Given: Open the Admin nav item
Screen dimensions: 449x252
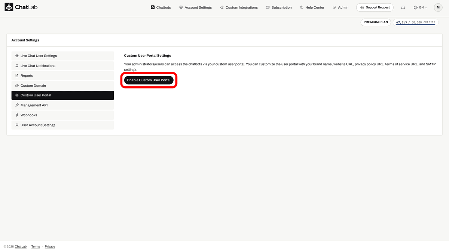Looking at the screenshot, I should [x=340, y=7].
